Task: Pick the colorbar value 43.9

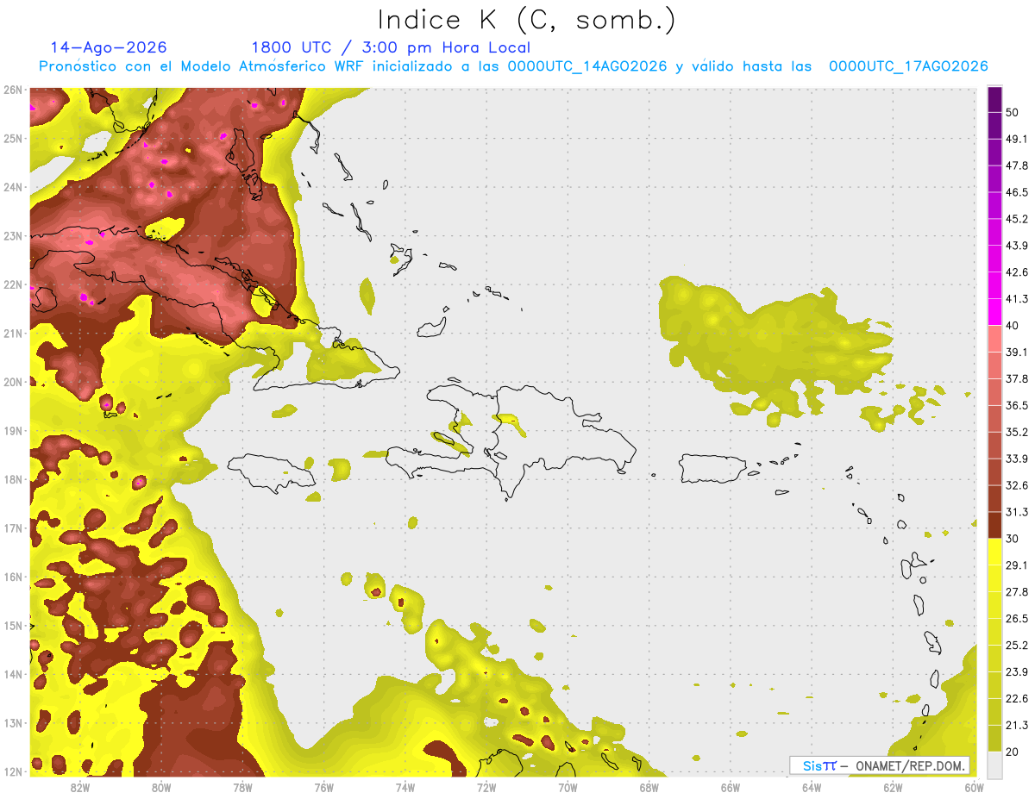Action: tap(1017, 246)
